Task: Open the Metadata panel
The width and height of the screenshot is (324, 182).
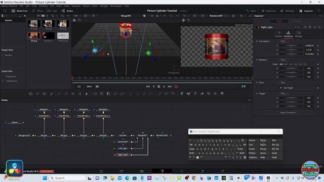Action: (288, 11)
